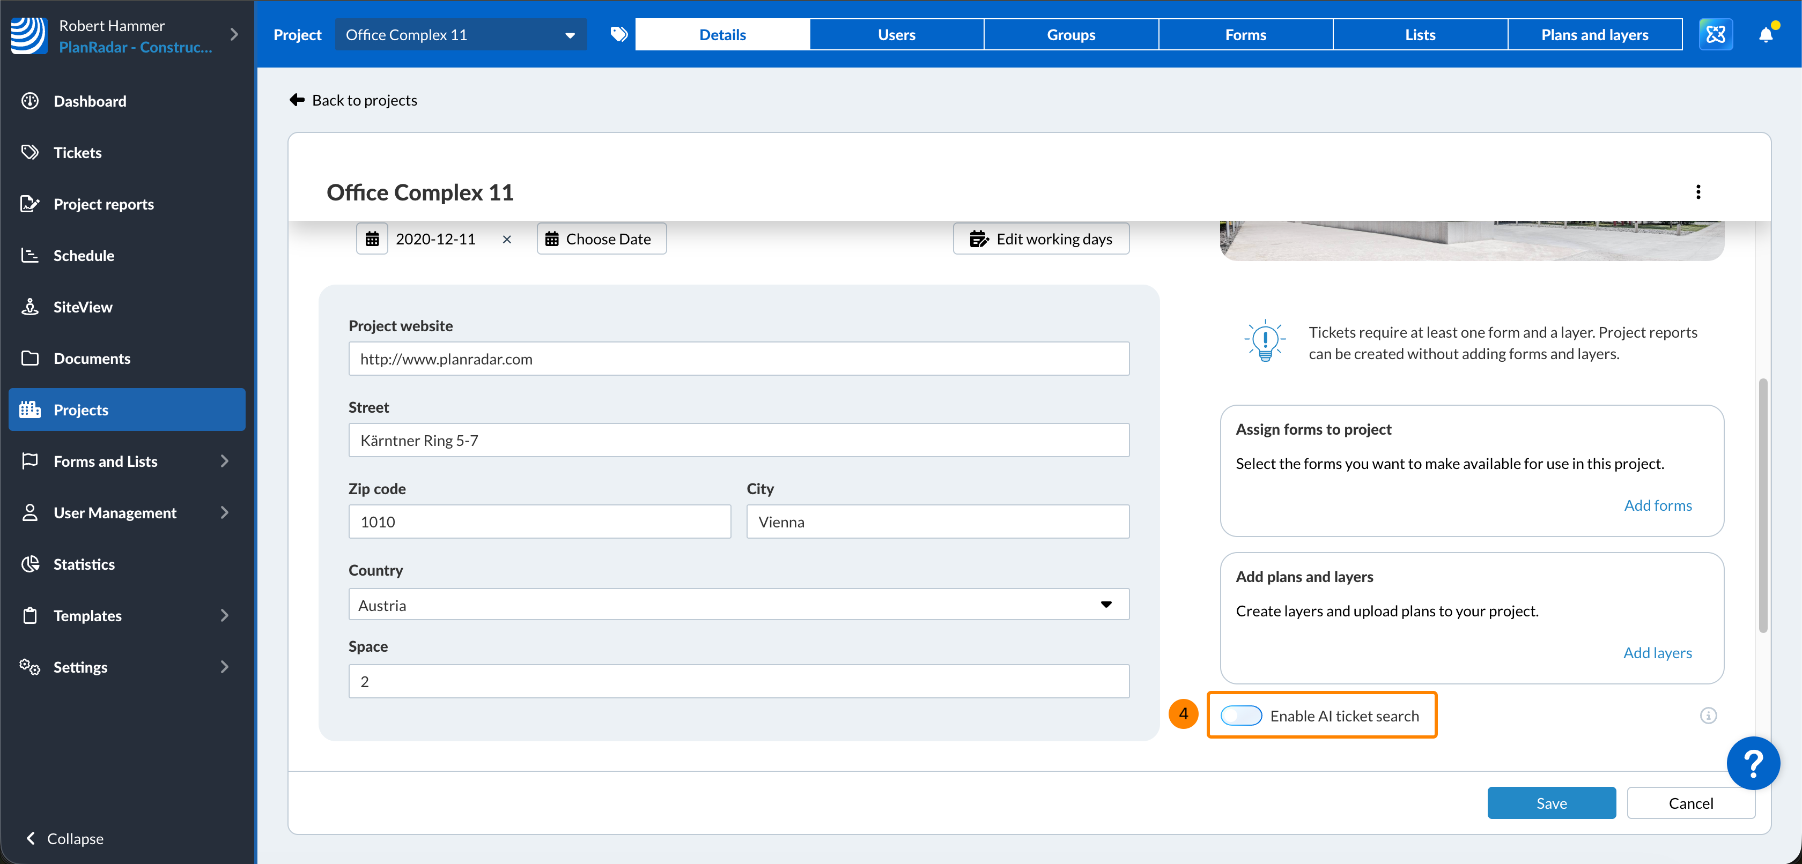The image size is (1802, 864).
Task: Click the vertical scrollbar on the right
Action: 1763,505
